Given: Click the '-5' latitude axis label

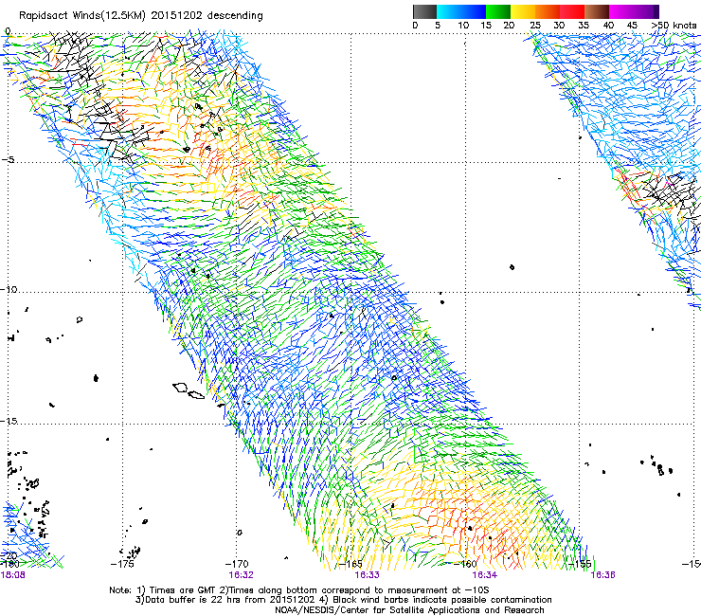Looking at the screenshot, I should [8, 160].
